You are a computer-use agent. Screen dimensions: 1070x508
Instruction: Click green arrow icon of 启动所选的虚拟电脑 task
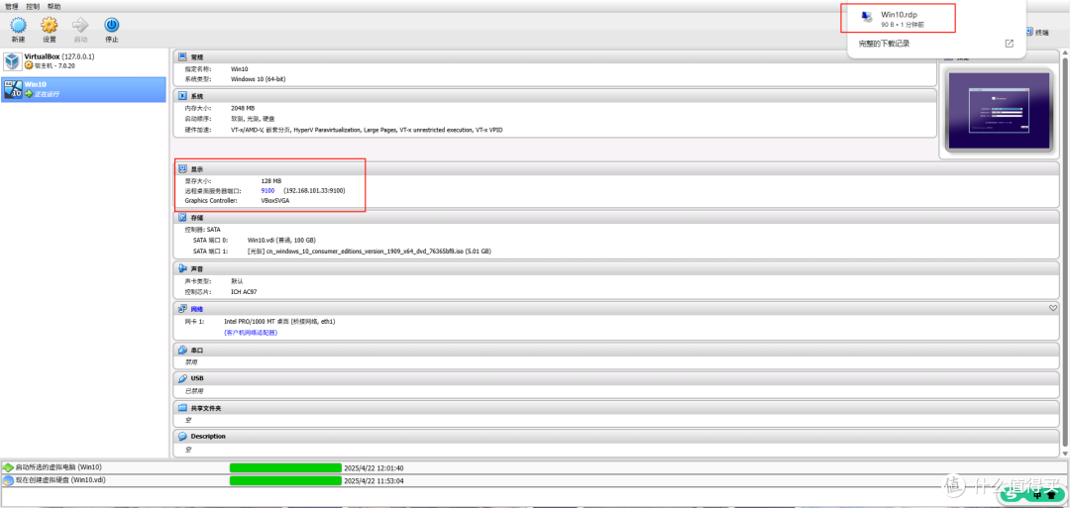pos(8,467)
